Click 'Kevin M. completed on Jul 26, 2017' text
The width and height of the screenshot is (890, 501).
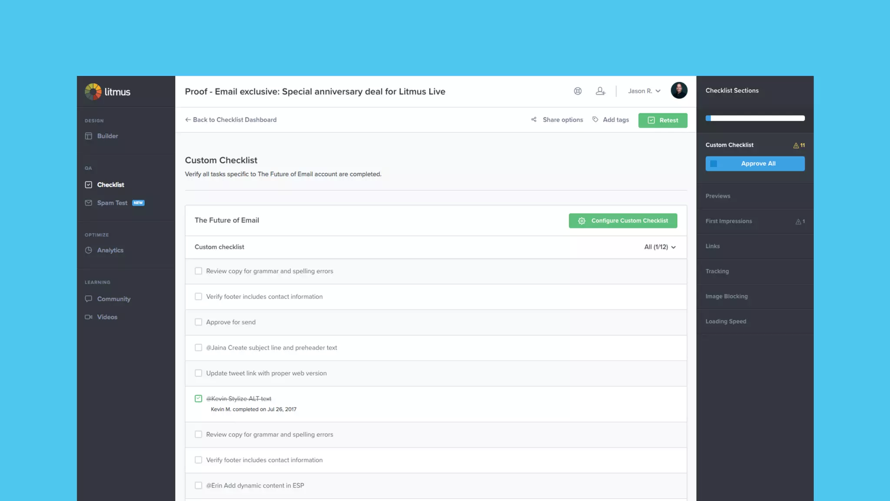click(253, 409)
